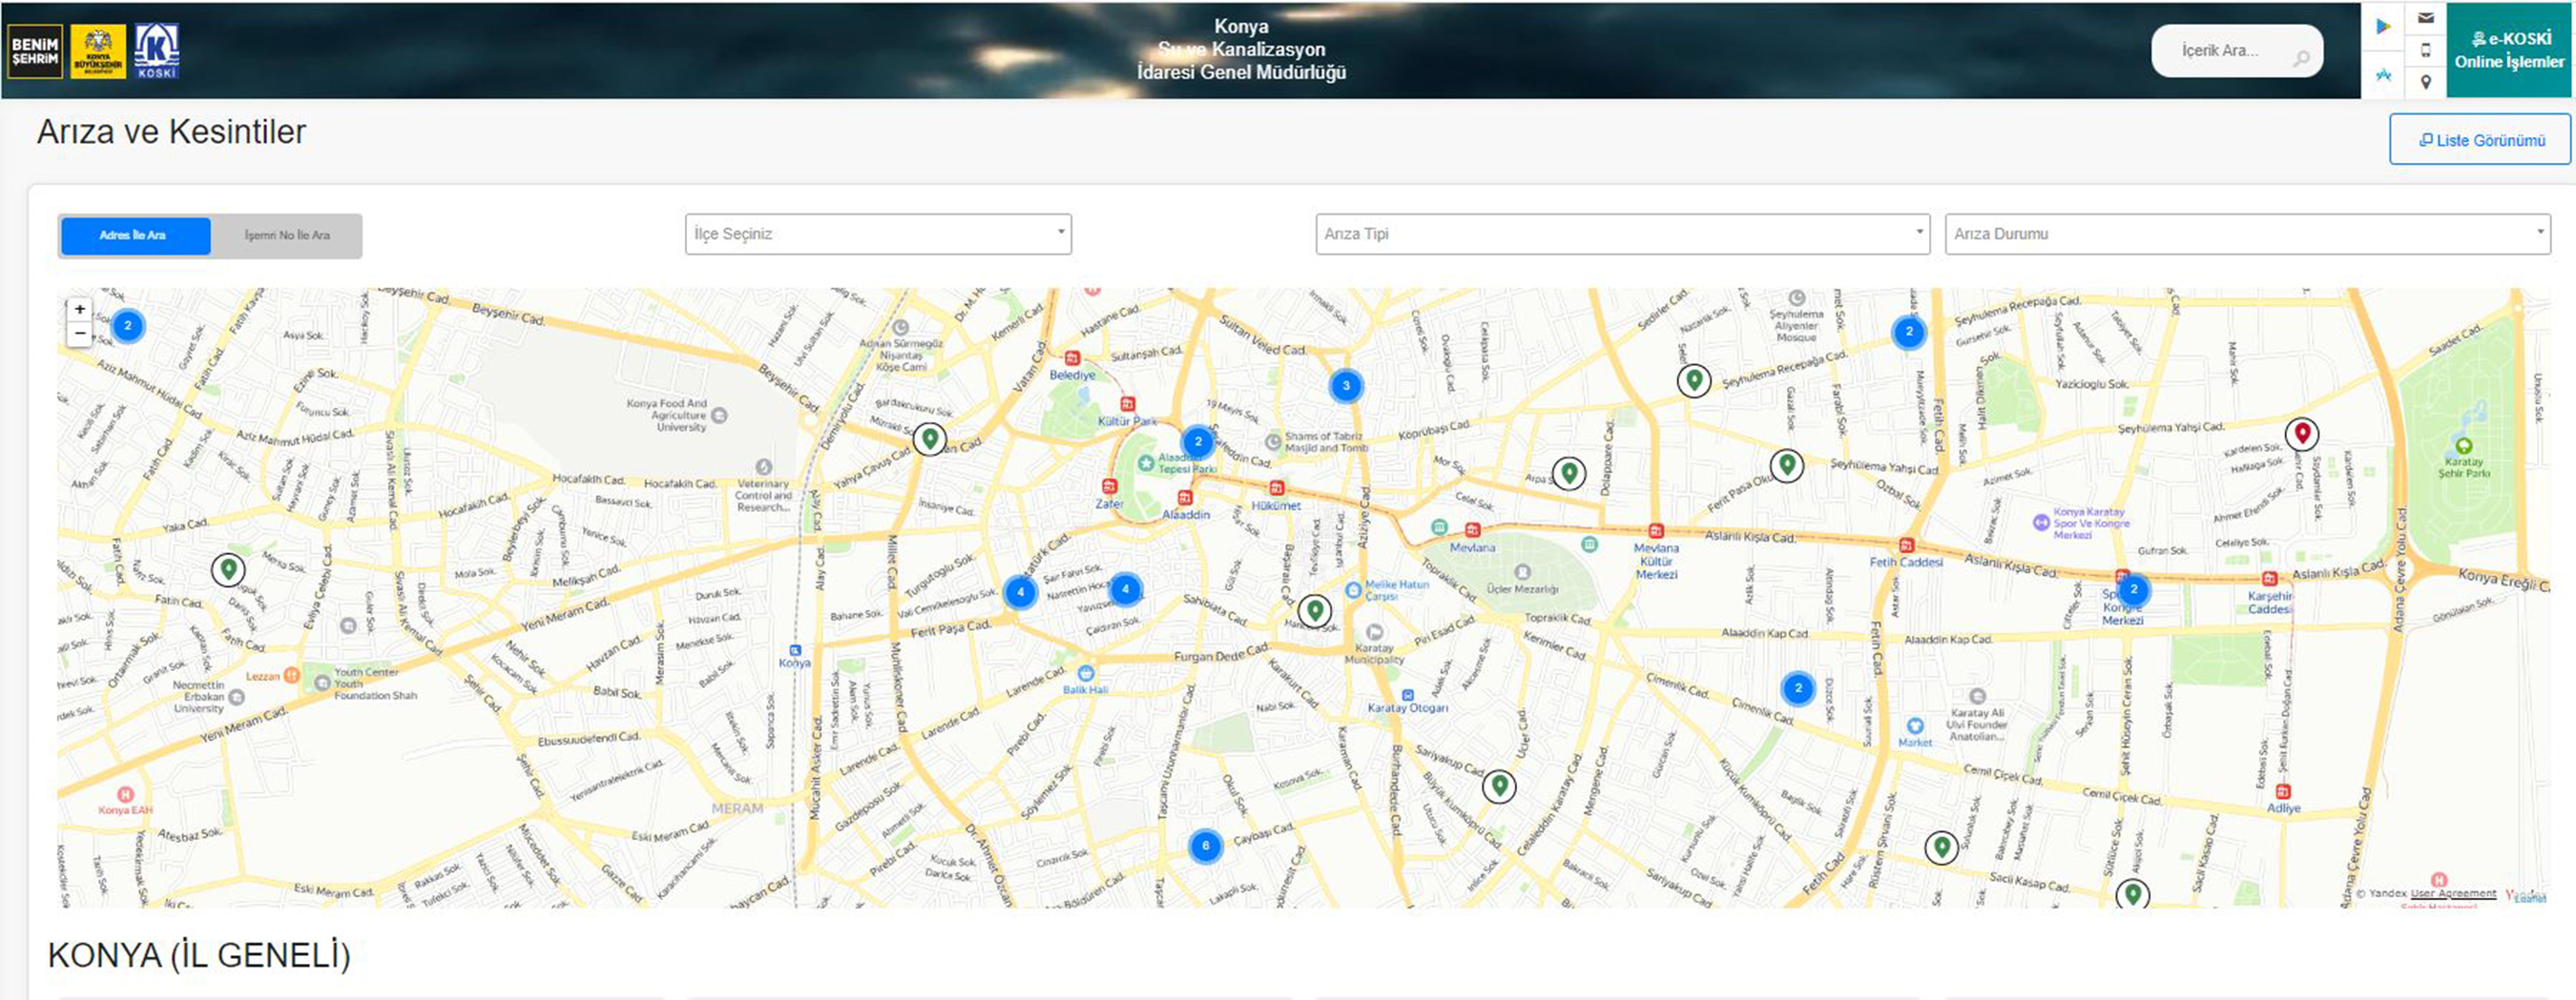Image resolution: width=2576 pixels, height=1000 pixels.
Task: Click the 'Liste Görünümü' button
Action: pyautogui.click(x=2481, y=140)
